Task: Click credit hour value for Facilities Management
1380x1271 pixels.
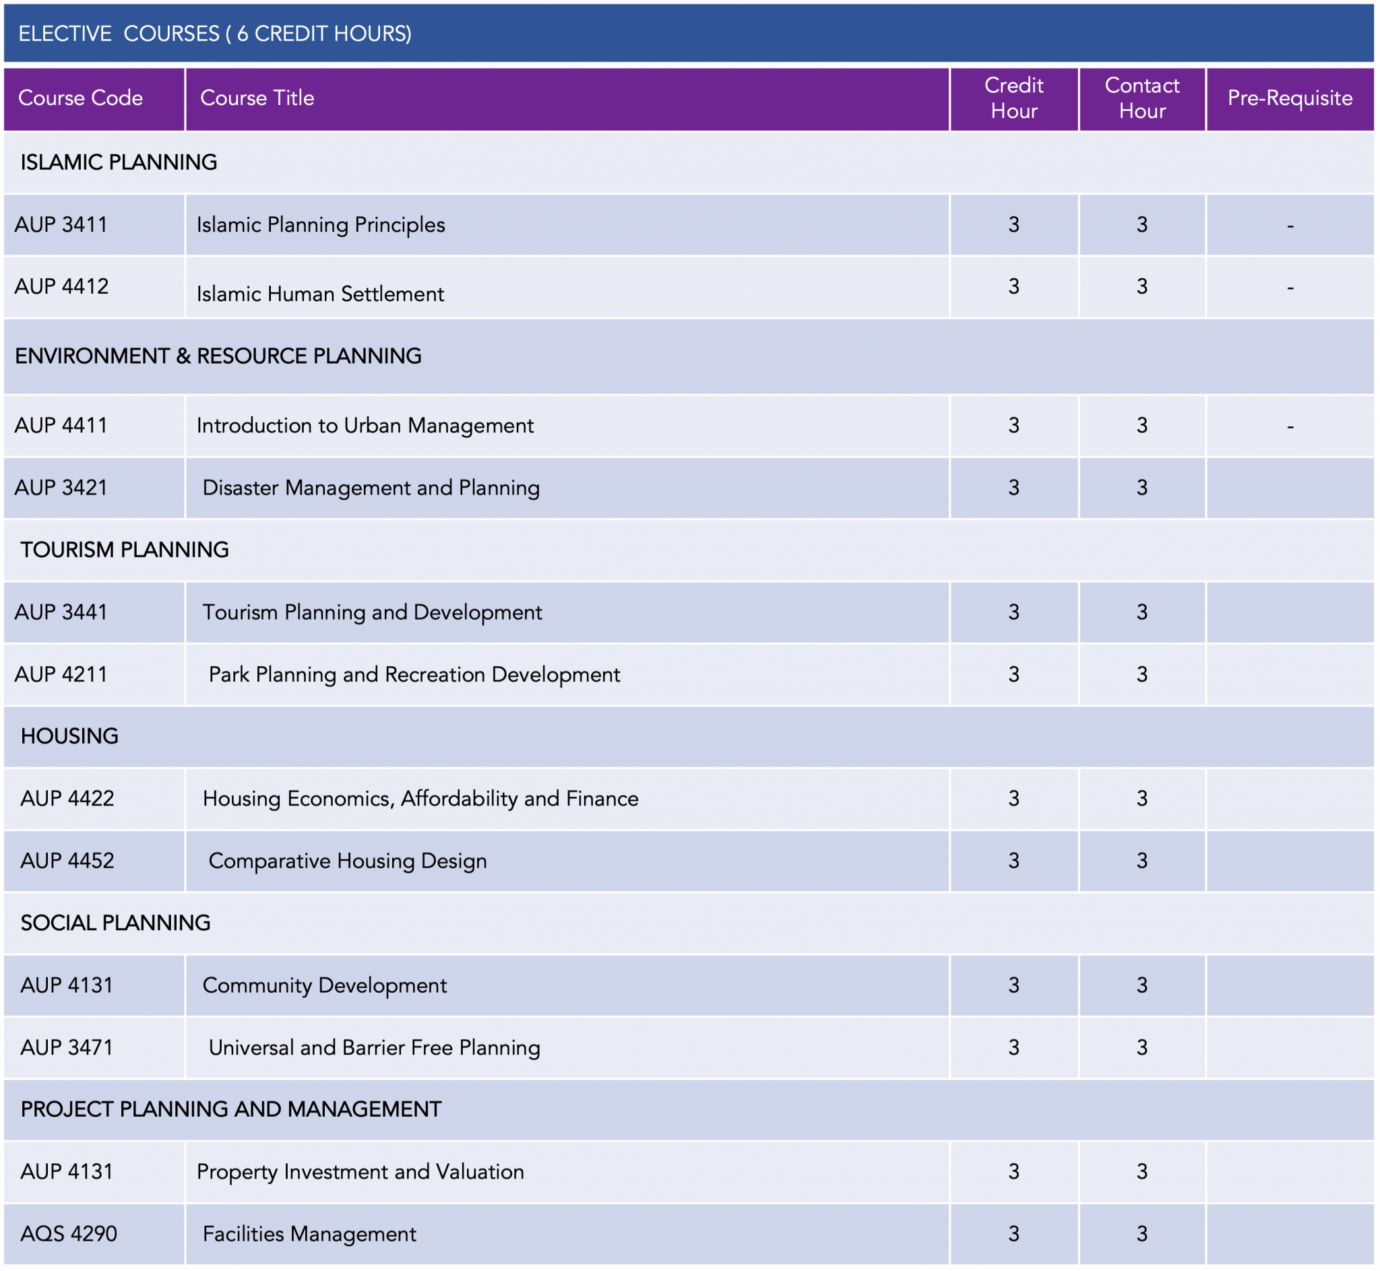Action: click(x=1013, y=1234)
